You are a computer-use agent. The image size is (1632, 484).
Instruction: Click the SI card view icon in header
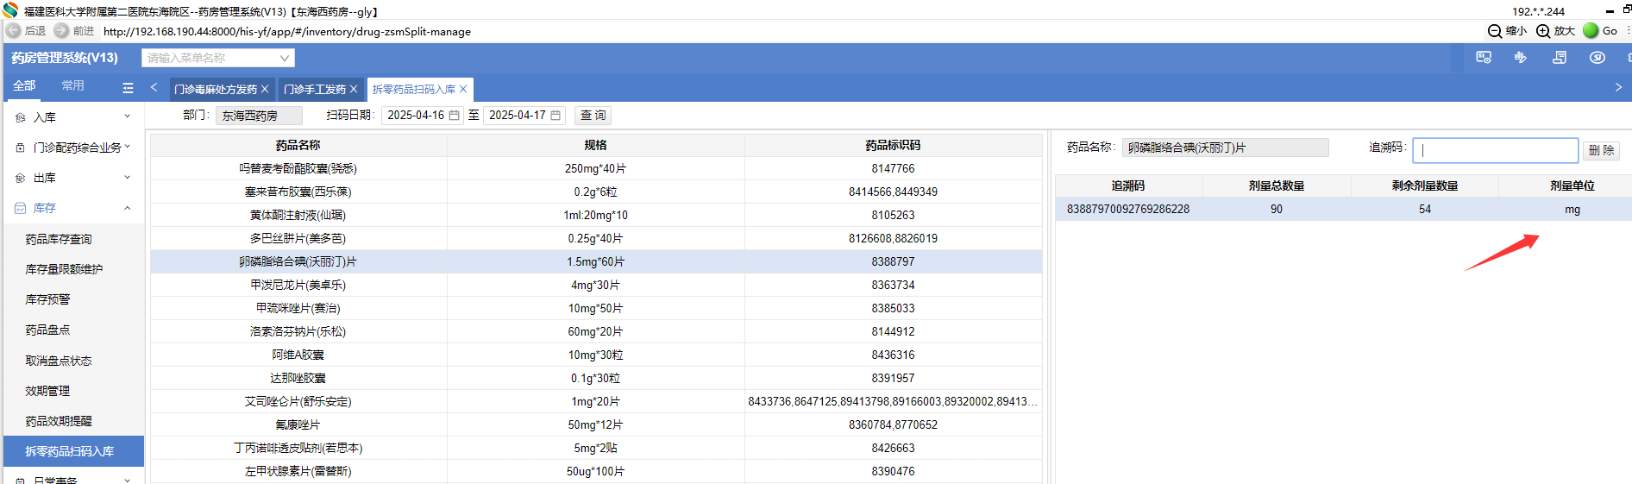[1484, 58]
